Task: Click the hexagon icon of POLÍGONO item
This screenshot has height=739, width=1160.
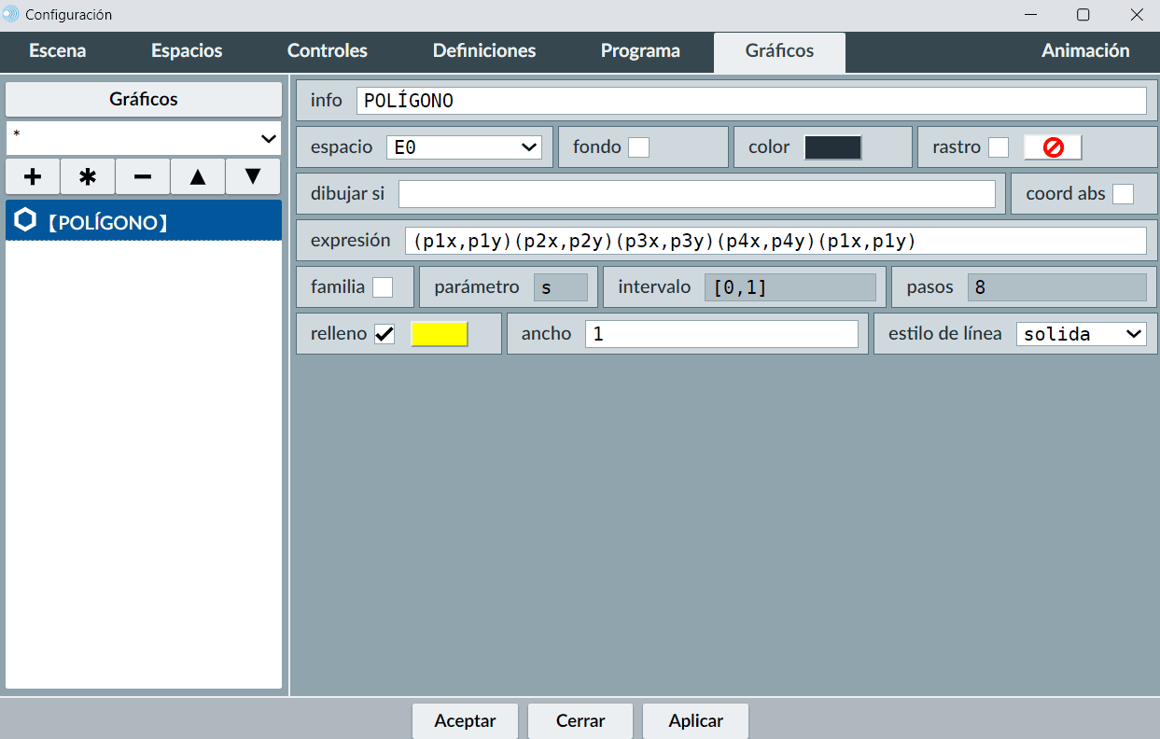Action: (26, 221)
